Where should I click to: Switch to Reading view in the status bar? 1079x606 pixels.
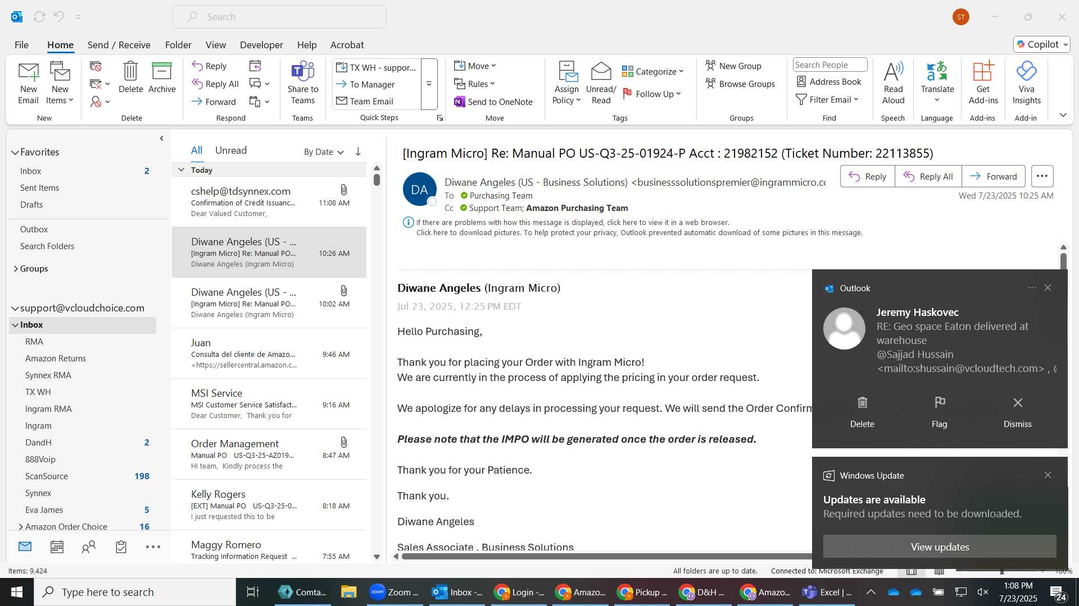[939, 571]
